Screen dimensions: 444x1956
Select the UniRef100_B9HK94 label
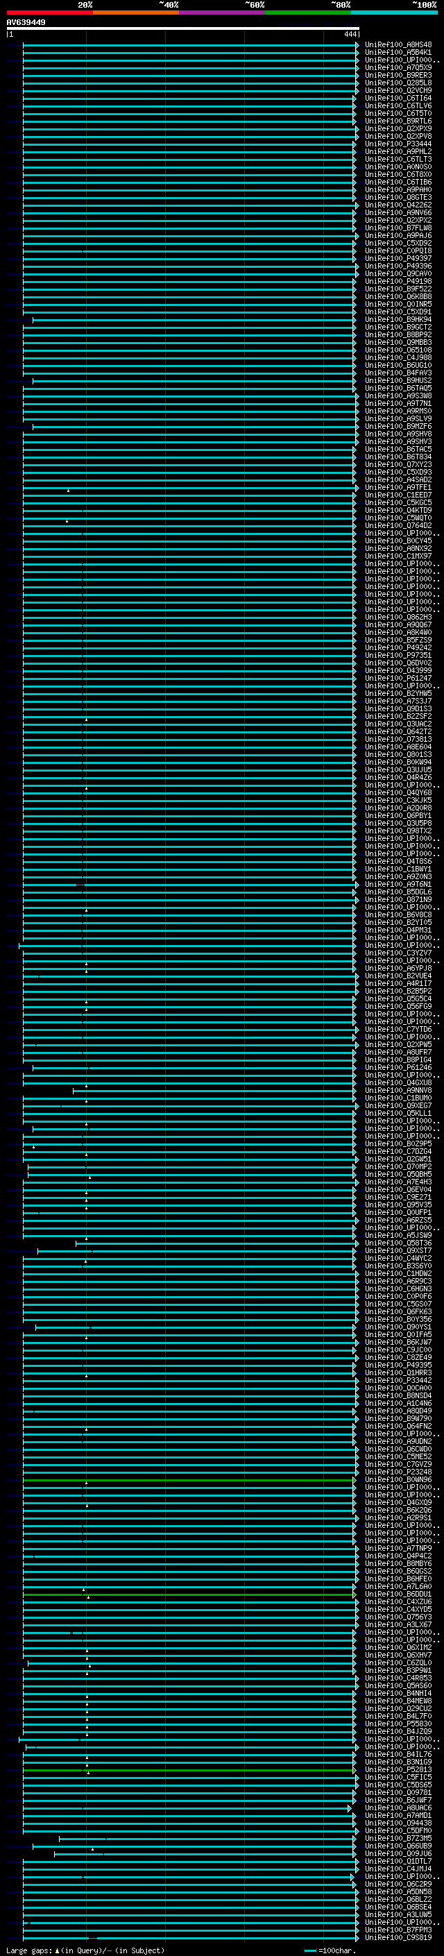click(398, 319)
